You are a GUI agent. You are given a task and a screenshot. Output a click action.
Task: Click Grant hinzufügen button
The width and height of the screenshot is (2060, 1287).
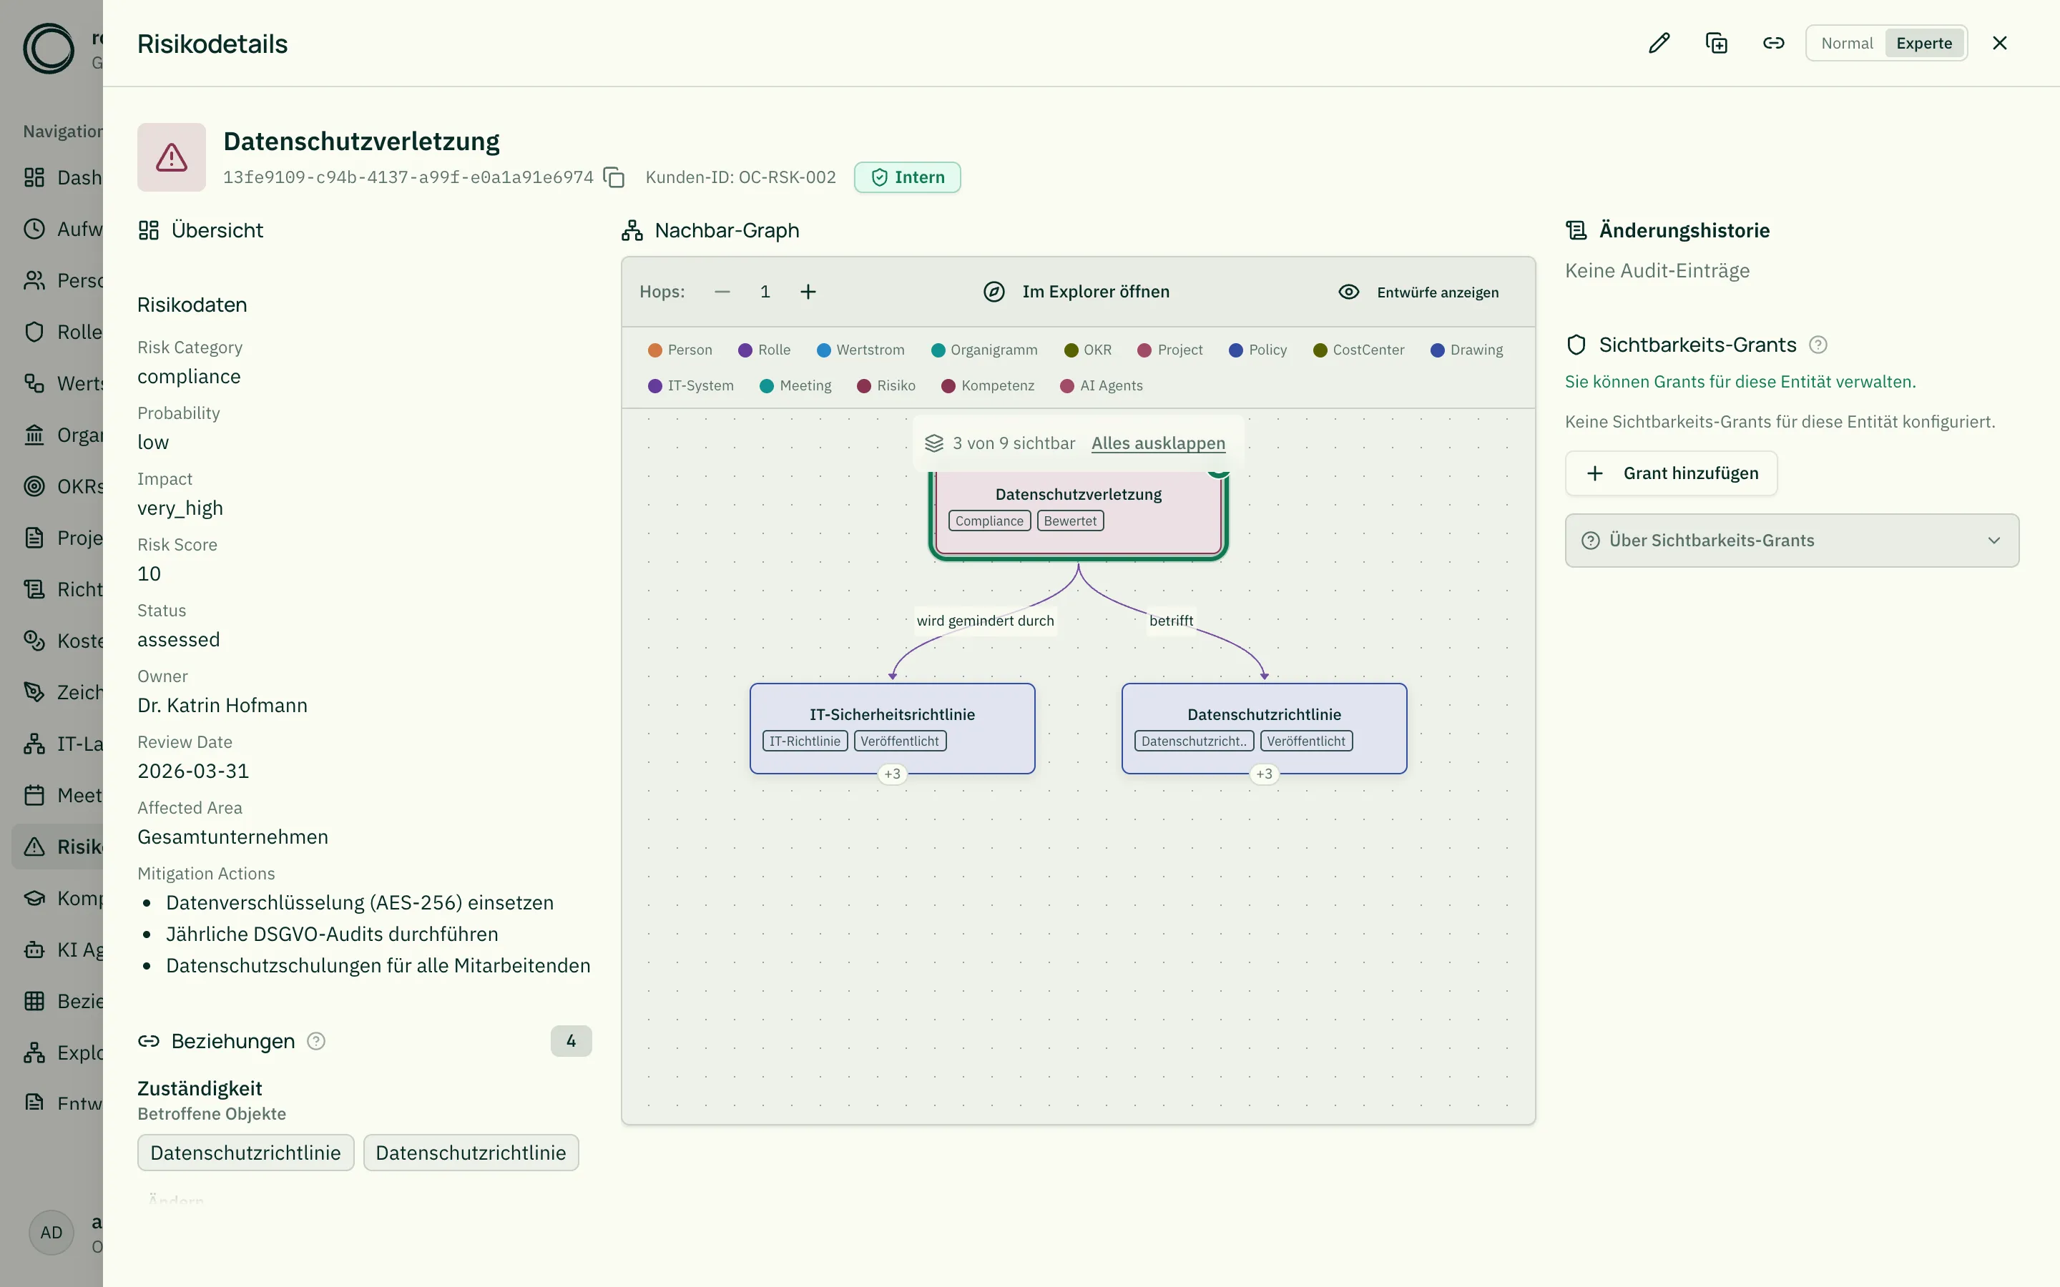[1670, 473]
